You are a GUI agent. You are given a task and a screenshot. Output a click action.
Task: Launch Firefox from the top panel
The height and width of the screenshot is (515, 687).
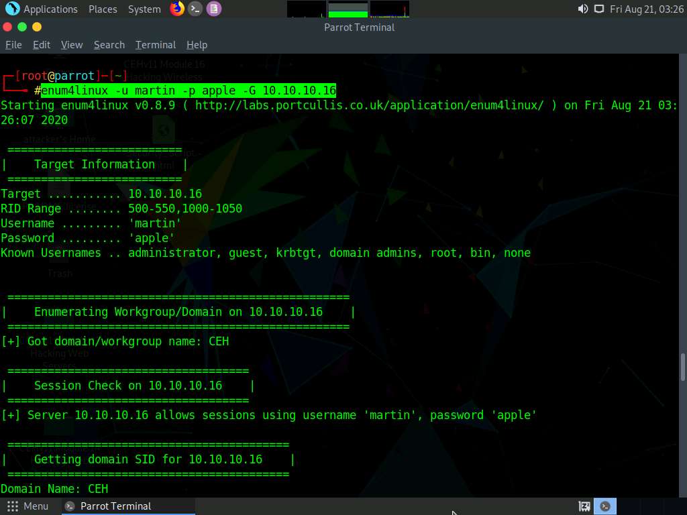click(x=177, y=9)
